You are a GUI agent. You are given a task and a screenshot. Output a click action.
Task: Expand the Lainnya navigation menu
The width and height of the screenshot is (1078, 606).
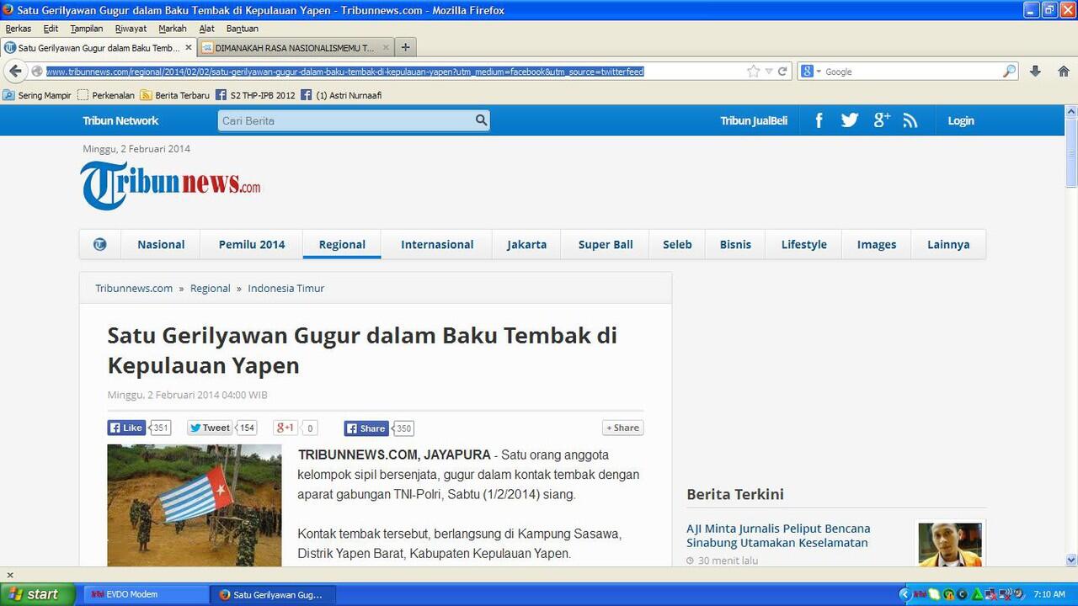(x=947, y=244)
